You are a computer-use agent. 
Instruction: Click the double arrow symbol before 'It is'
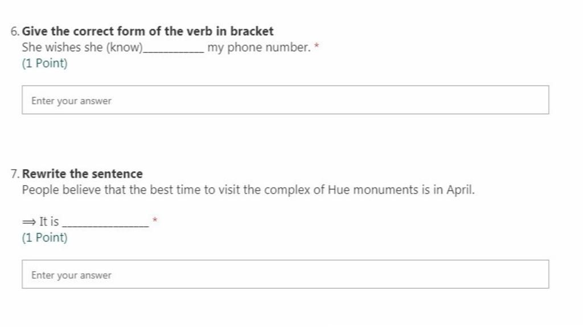[x=28, y=222]
